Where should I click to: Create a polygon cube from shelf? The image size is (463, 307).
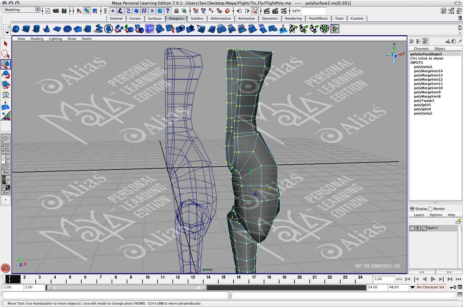coord(26,29)
